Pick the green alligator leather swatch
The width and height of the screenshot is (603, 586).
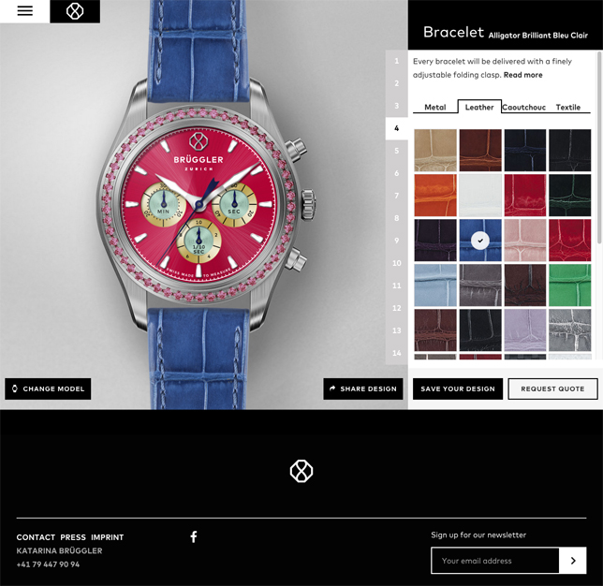point(569,286)
